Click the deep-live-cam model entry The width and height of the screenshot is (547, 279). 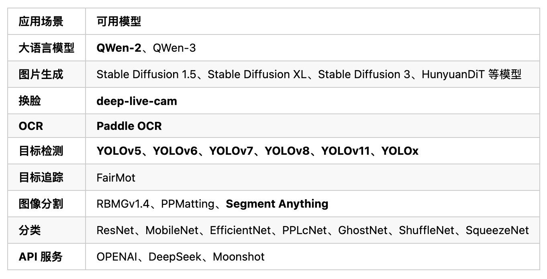click(137, 101)
